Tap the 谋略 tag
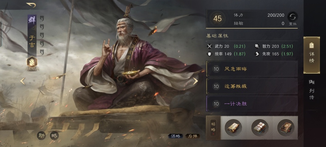 (x=176, y=136)
